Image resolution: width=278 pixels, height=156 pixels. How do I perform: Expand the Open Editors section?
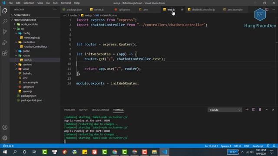[22, 15]
